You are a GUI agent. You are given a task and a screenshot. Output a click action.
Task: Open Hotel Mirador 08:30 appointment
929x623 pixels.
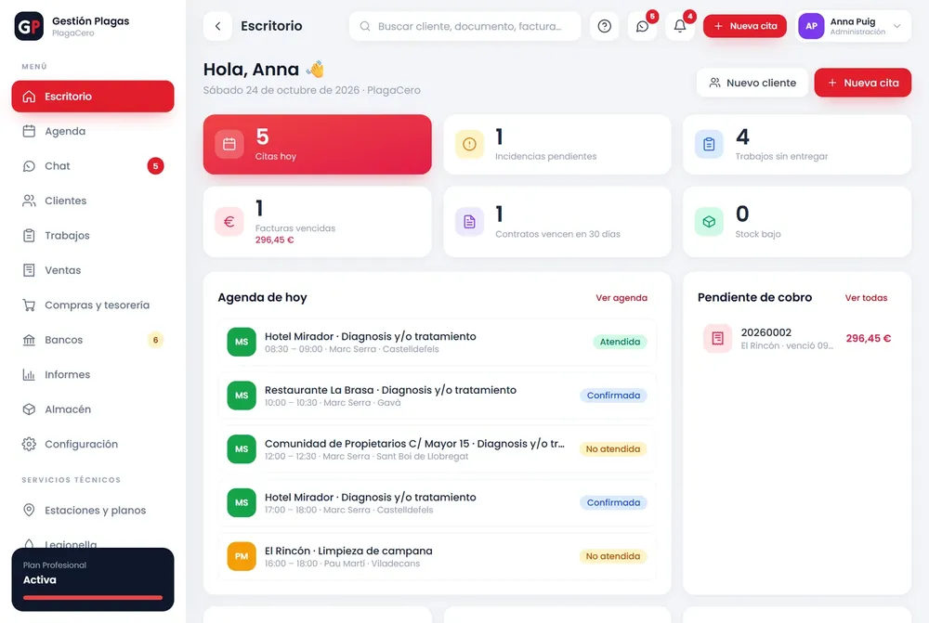(438, 342)
